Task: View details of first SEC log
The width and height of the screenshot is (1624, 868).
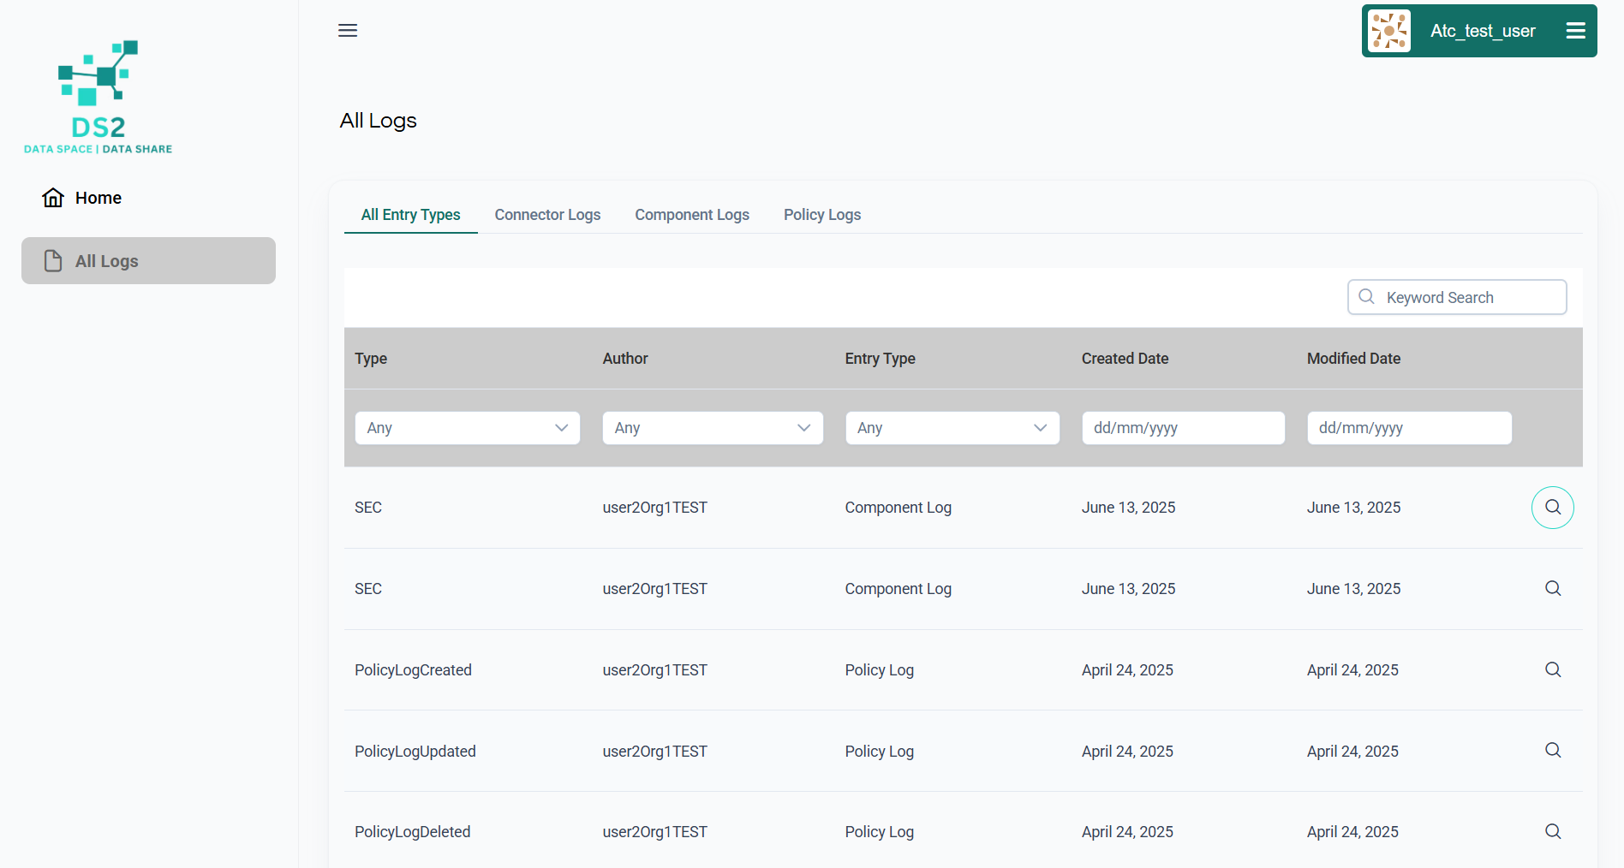Action: pos(1552,508)
